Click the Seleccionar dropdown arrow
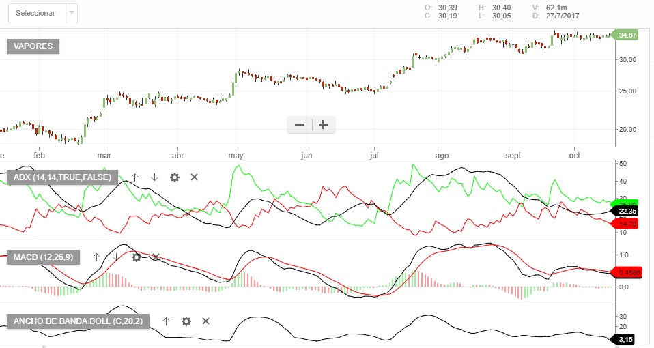 pyautogui.click(x=72, y=14)
